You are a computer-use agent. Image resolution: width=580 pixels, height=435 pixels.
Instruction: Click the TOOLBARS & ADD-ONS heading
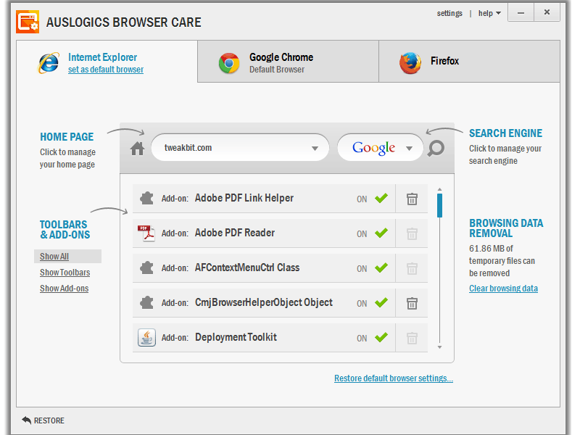tap(65, 230)
